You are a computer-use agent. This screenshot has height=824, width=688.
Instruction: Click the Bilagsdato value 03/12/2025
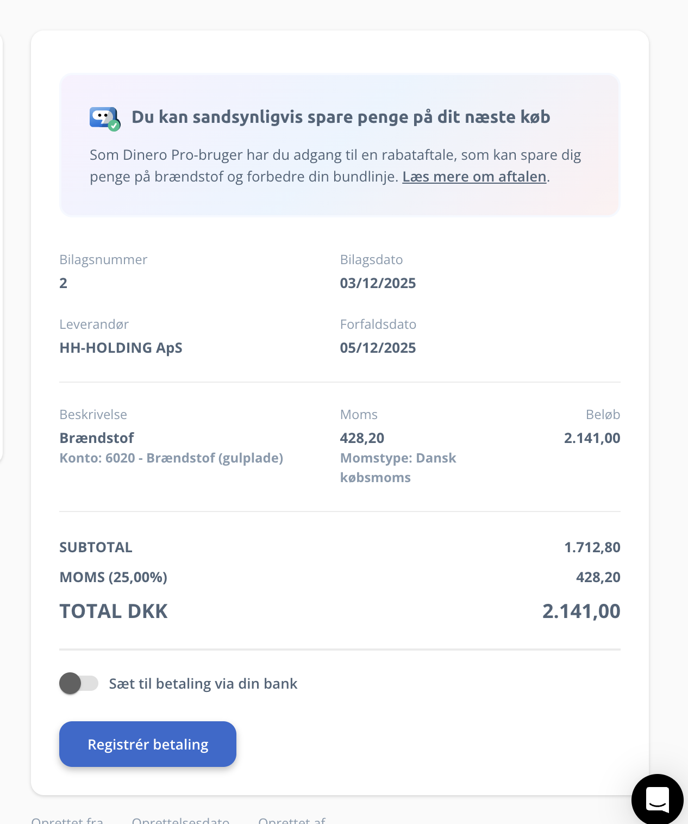point(378,283)
